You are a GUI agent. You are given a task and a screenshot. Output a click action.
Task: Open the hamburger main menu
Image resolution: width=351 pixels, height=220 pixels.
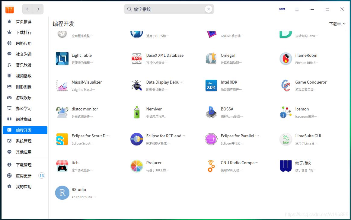coord(297,9)
